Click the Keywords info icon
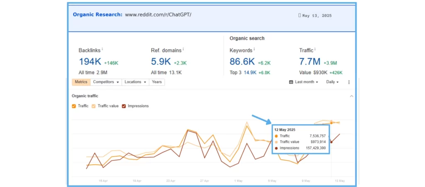 254,49
